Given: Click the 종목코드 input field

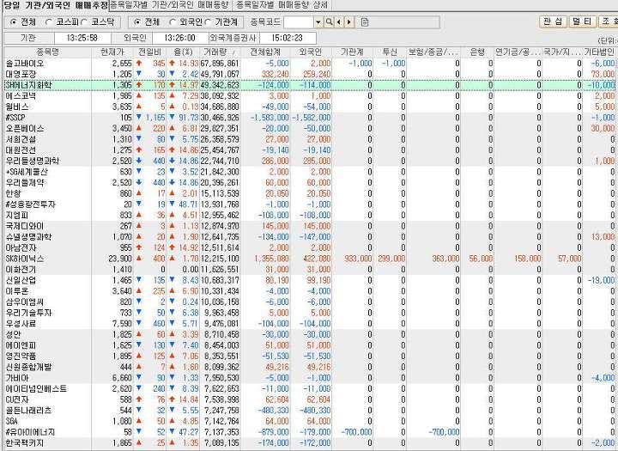Looking at the screenshot, I should tap(299, 22).
